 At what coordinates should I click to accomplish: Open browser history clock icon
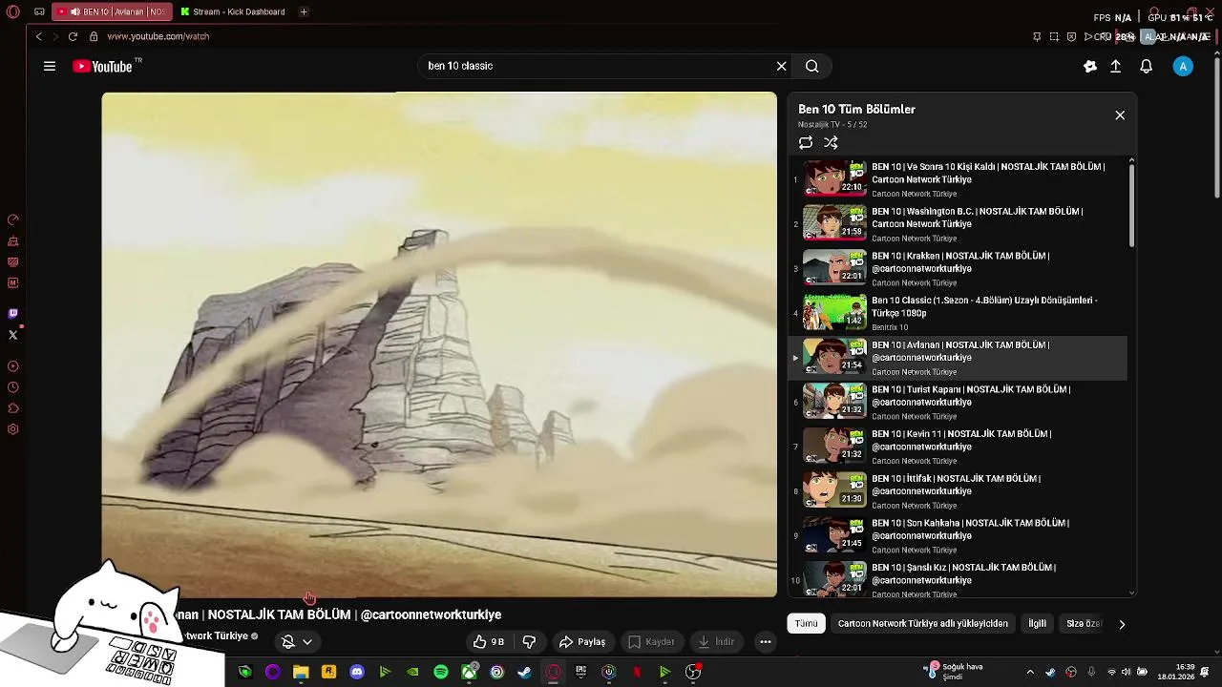click(x=13, y=387)
